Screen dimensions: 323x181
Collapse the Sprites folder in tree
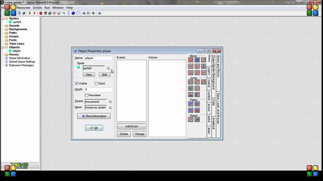[x=3, y=19]
